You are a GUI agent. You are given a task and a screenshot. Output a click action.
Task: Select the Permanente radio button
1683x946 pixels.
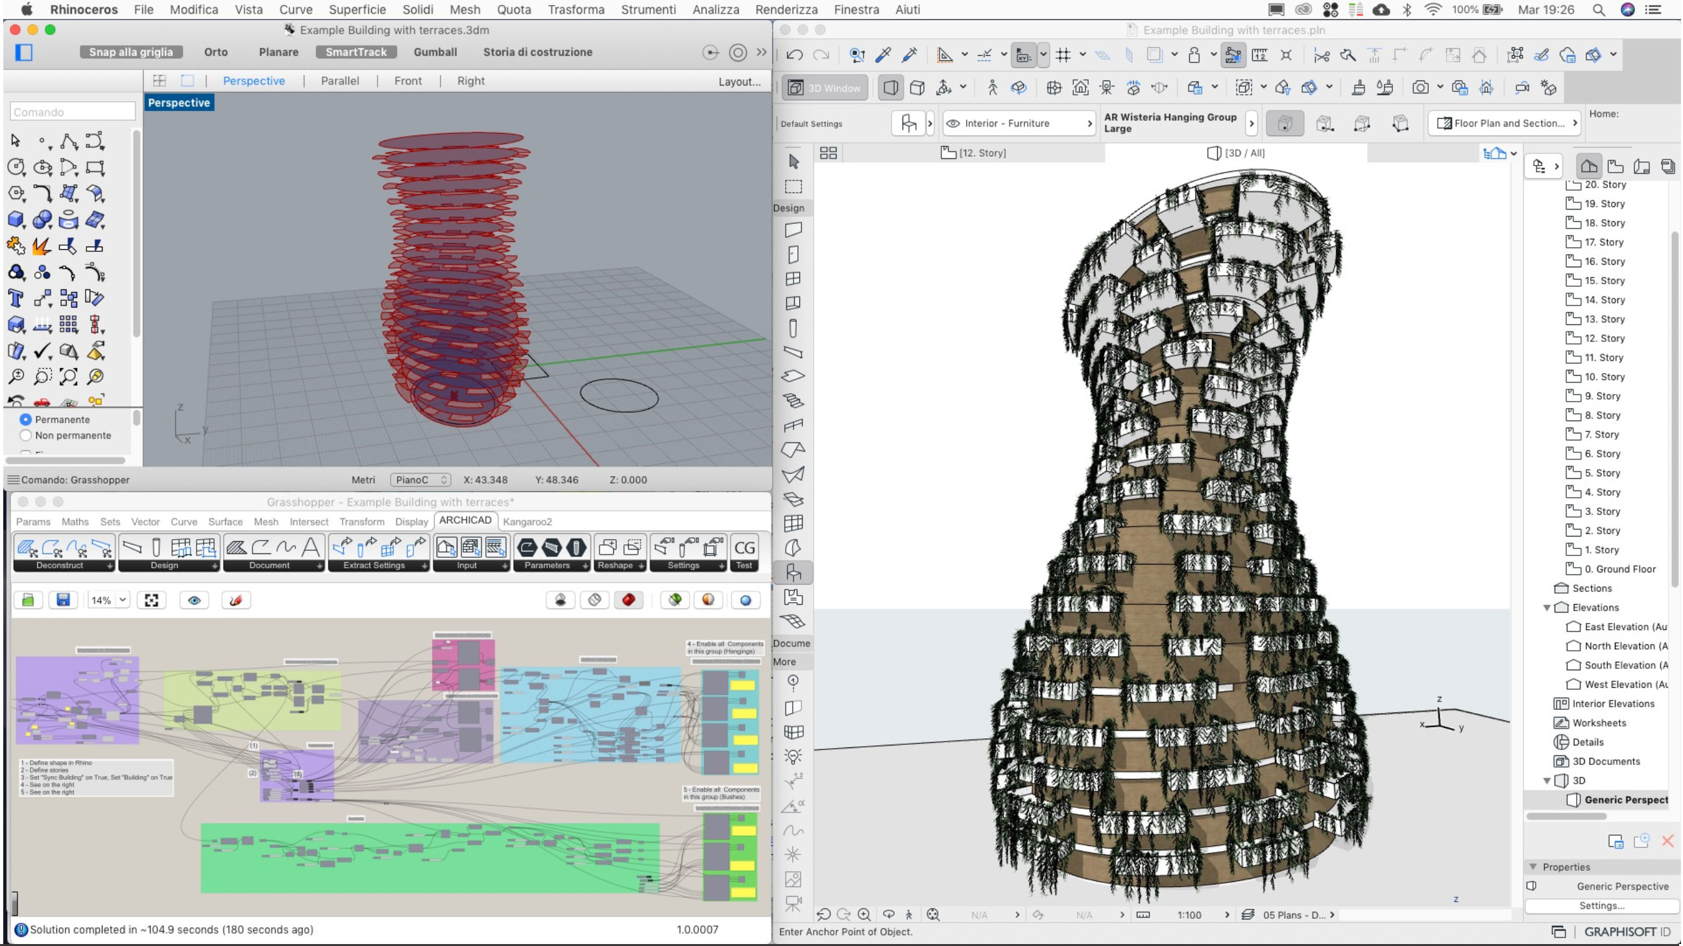point(26,419)
